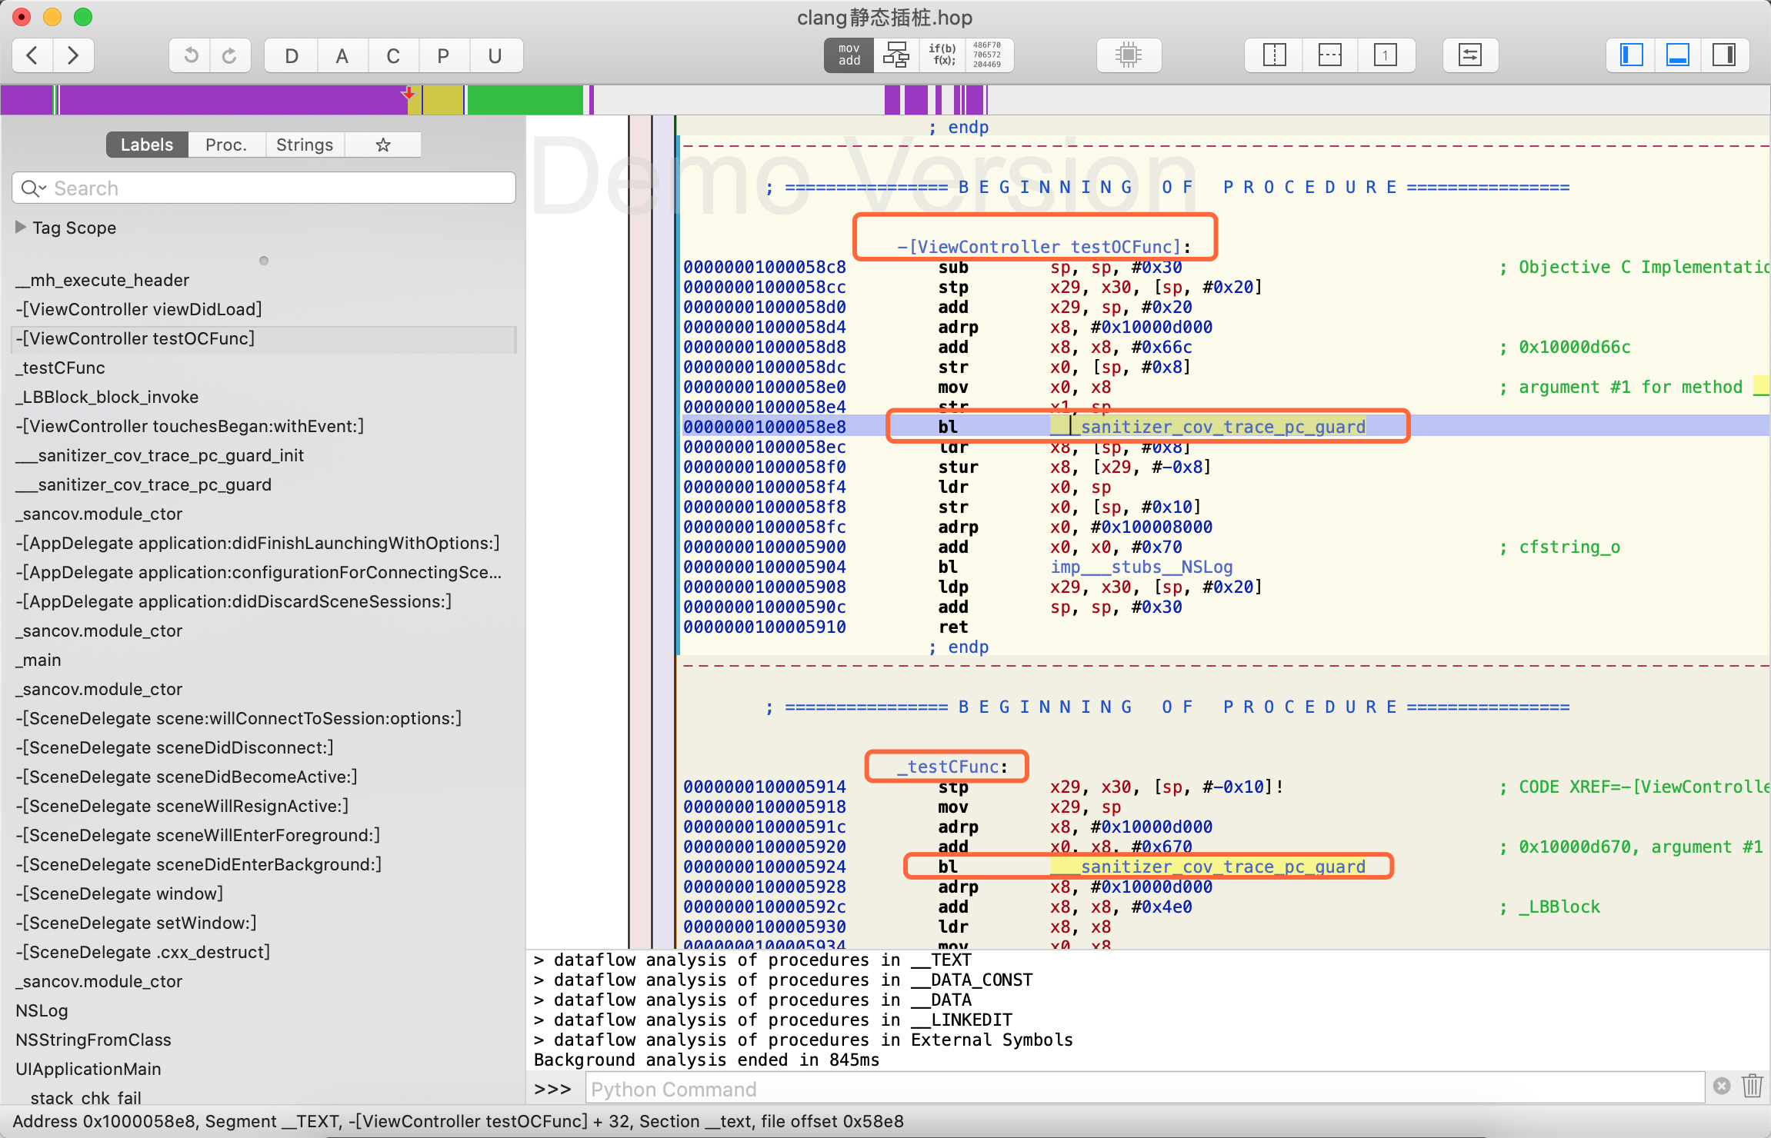Select -[SceneDelegate sceneWillResignActive:] label

182,806
